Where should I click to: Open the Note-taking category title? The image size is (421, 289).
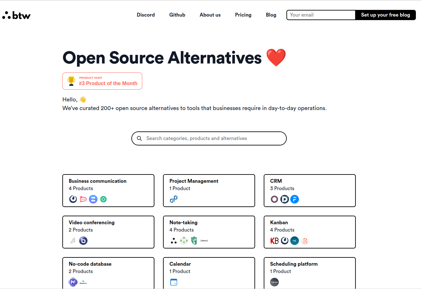pos(183,223)
